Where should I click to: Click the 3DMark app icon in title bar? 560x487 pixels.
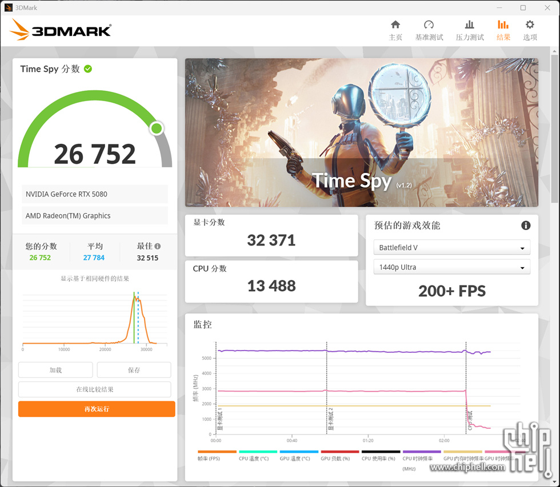click(8, 7)
